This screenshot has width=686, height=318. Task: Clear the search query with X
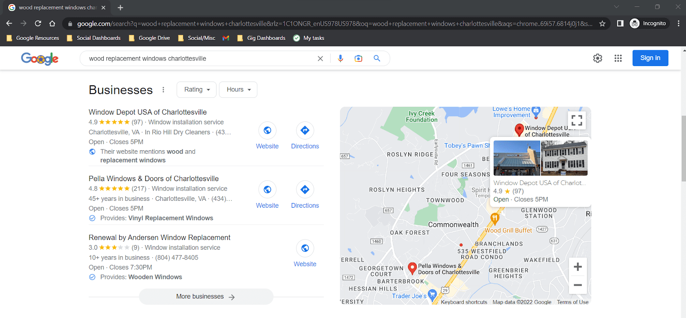point(320,58)
